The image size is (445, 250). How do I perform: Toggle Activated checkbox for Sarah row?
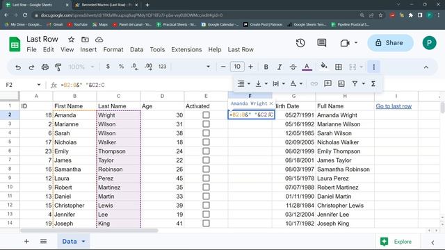pos(206,133)
